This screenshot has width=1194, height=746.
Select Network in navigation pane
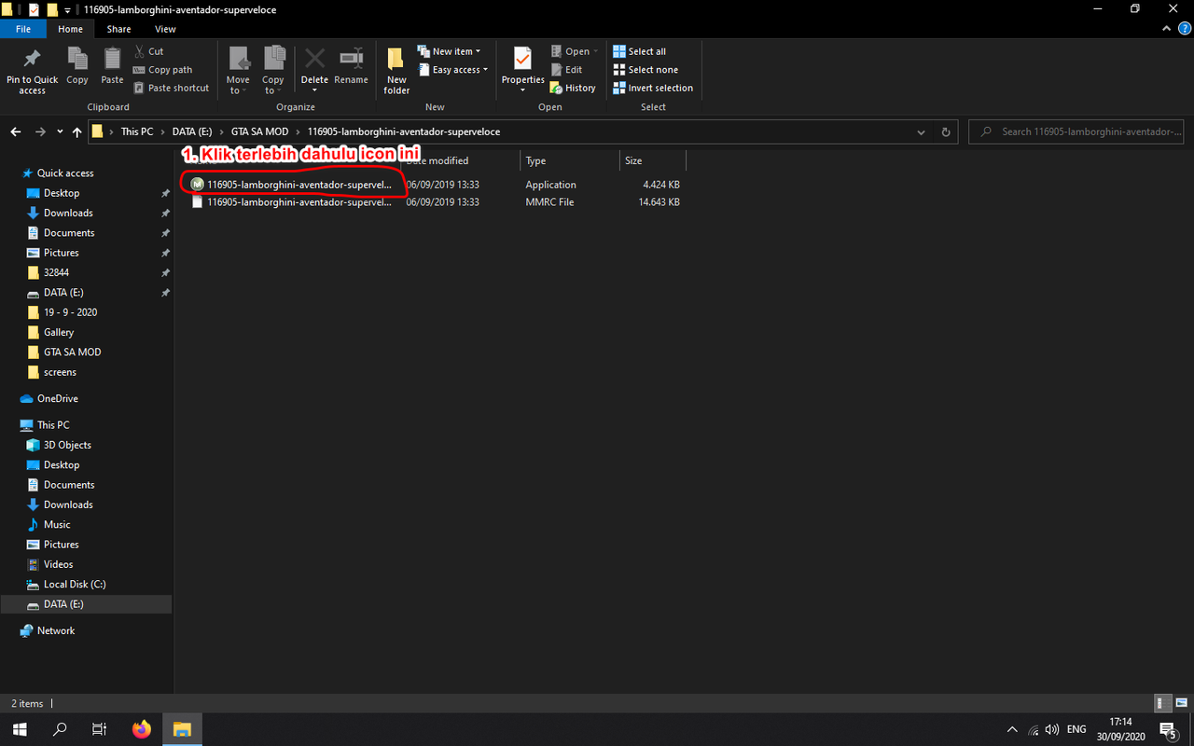(x=56, y=630)
